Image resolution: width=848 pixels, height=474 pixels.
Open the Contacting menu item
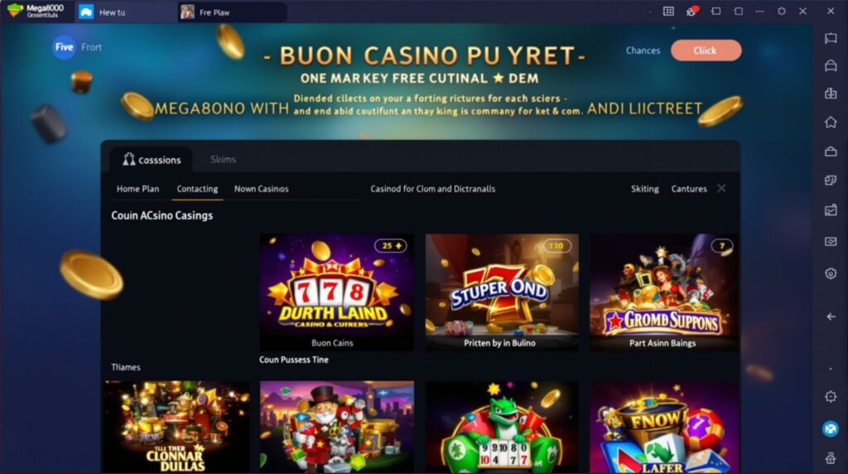click(197, 189)
